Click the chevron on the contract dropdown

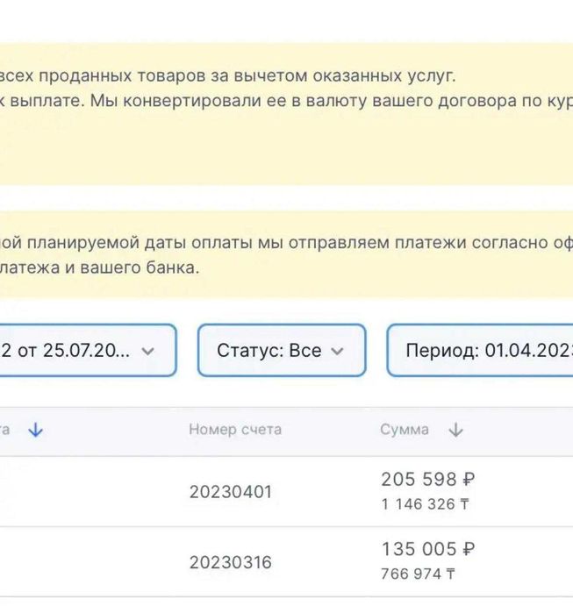pos(148,351)
